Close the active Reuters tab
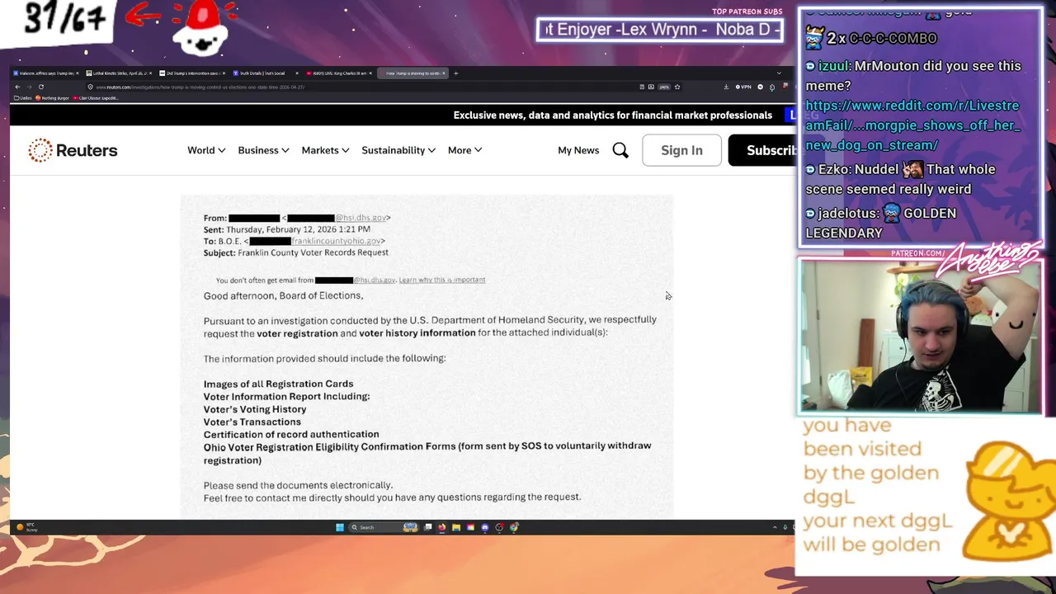 point(444,73)
